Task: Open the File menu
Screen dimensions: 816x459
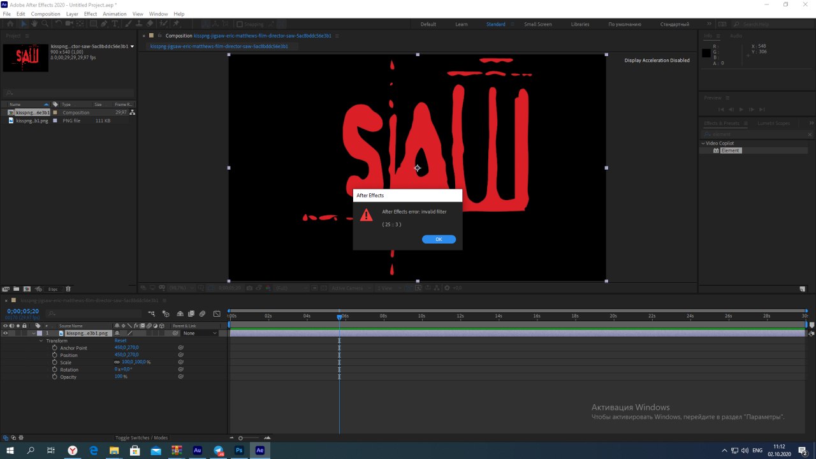Action: coord(7,14)
